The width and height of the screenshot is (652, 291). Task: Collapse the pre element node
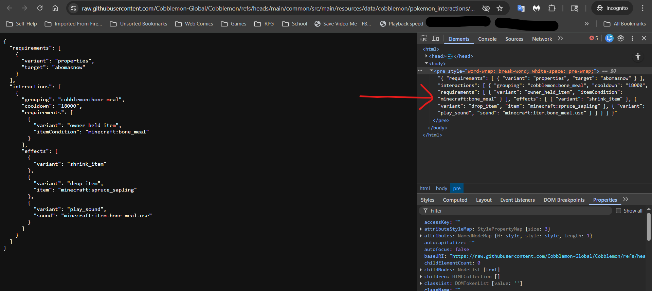click(431, 71)
